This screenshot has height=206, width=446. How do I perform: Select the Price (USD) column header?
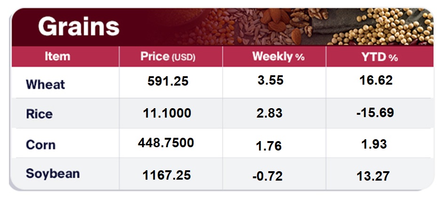(x=168, y=57)
